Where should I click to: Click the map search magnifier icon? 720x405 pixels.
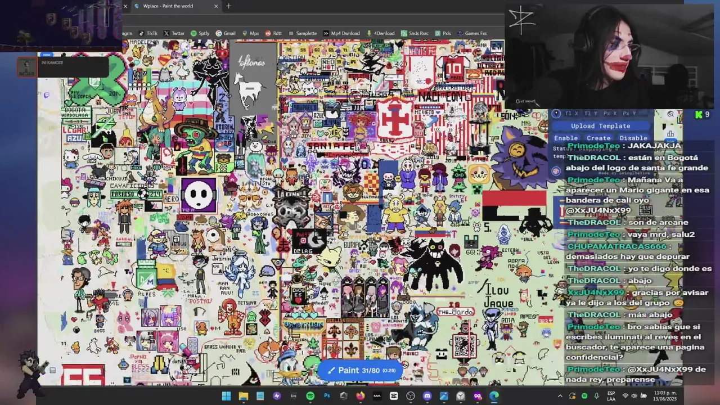(x=670, y=114)
